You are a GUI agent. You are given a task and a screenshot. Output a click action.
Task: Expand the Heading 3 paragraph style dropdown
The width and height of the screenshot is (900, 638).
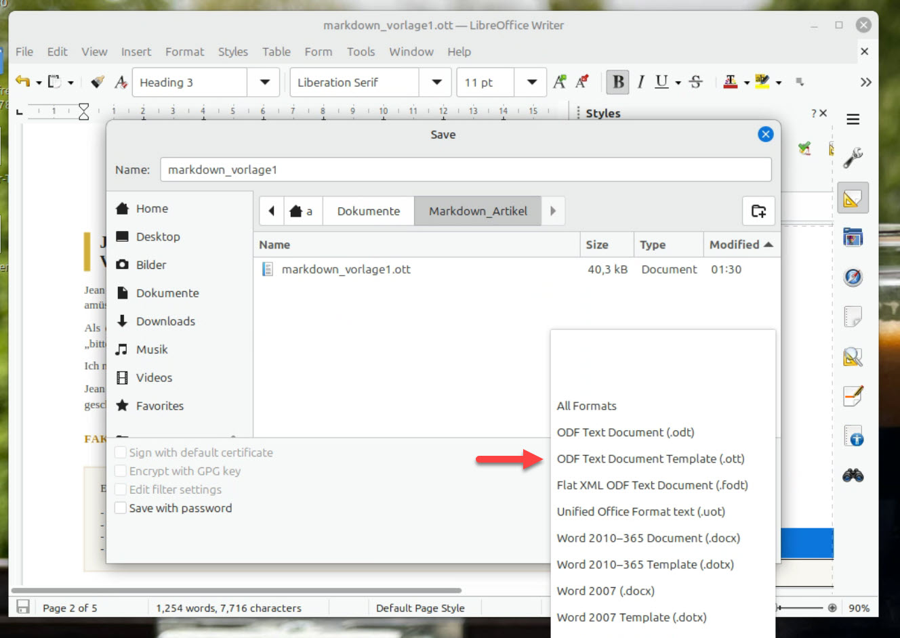point(264,83)
